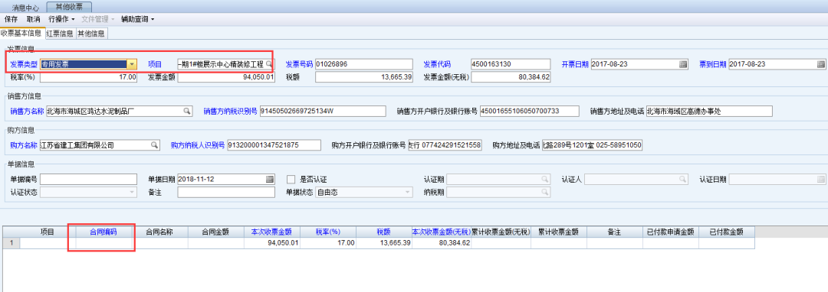Click the 购方纳税人识别号 input field
Viewport: 828px width, 292px height.
tap(274, 145)
